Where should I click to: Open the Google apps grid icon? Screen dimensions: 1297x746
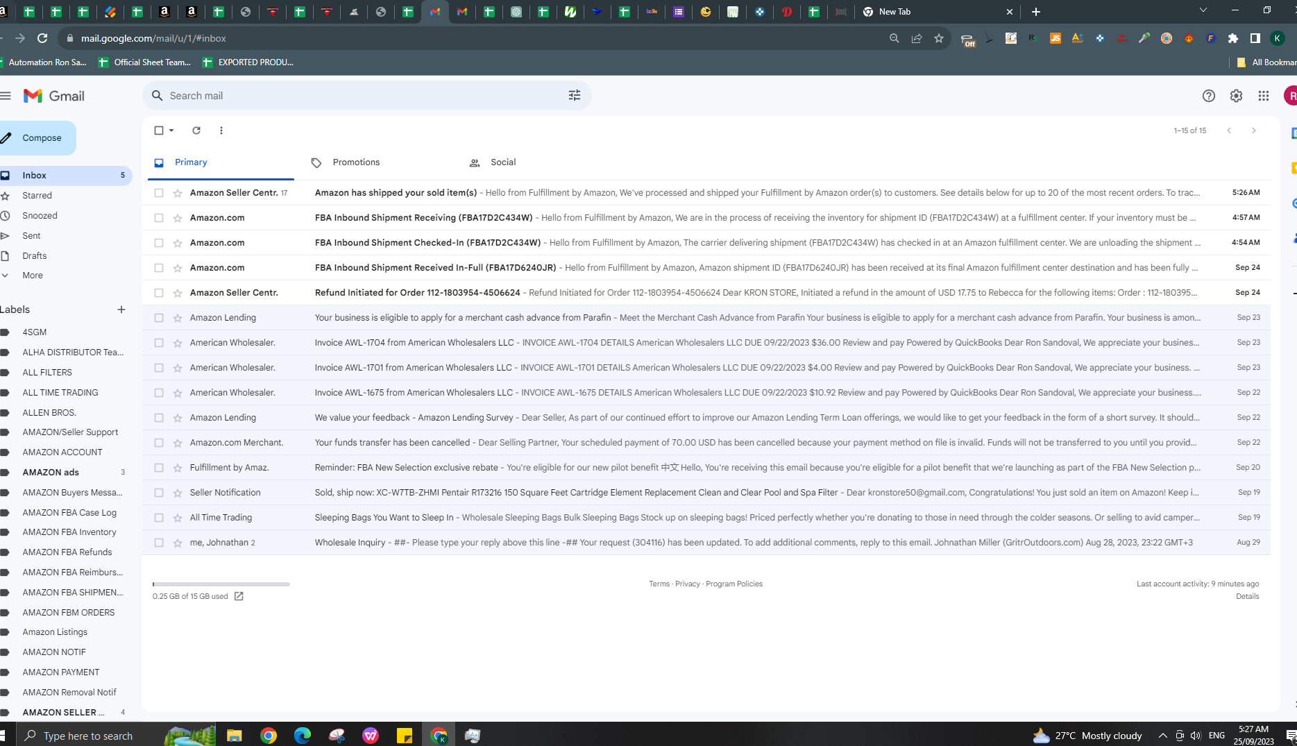pos(1264,96)
